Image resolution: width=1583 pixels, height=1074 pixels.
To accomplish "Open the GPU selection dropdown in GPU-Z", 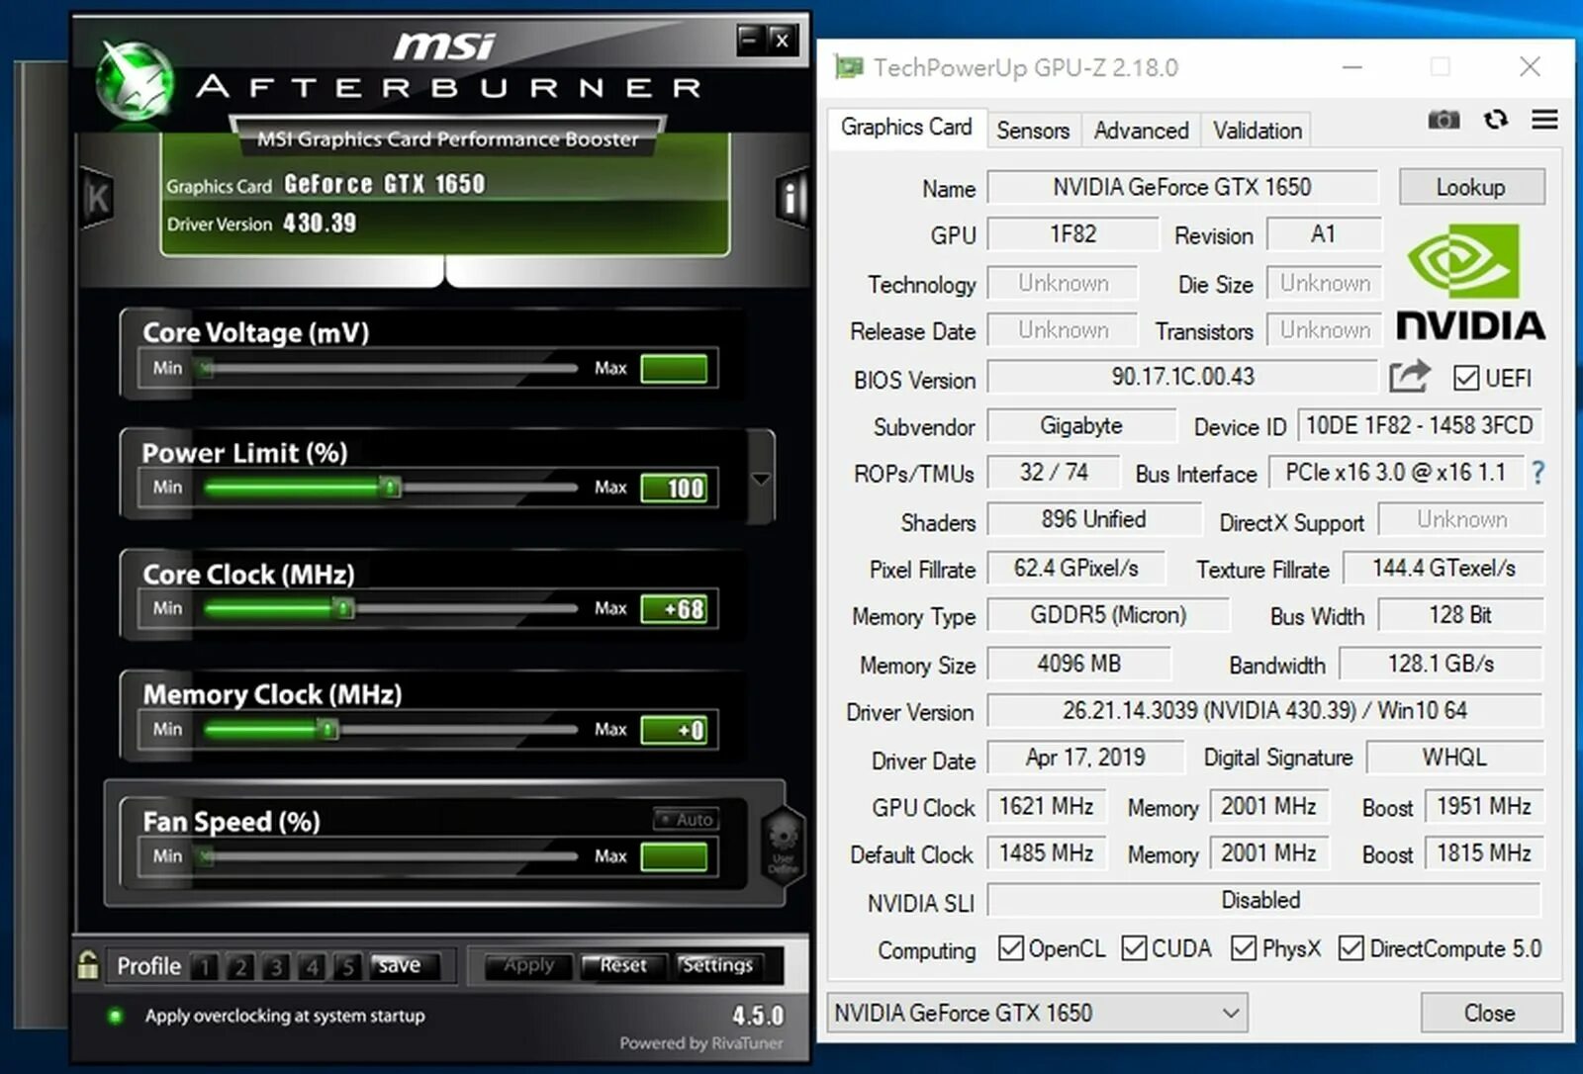I will click(x=1037, y=1013).
